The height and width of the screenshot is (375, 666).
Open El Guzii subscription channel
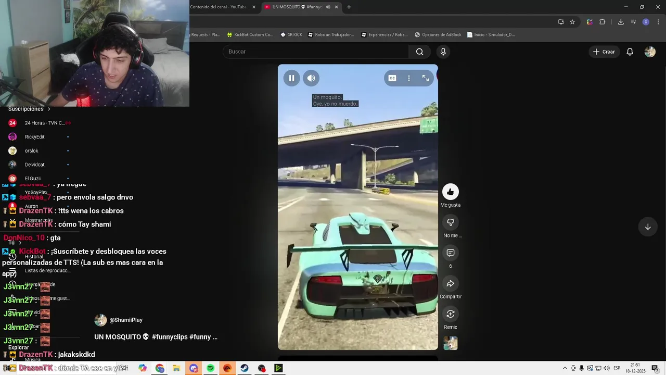pyautogui.click(x=39, y=179)
